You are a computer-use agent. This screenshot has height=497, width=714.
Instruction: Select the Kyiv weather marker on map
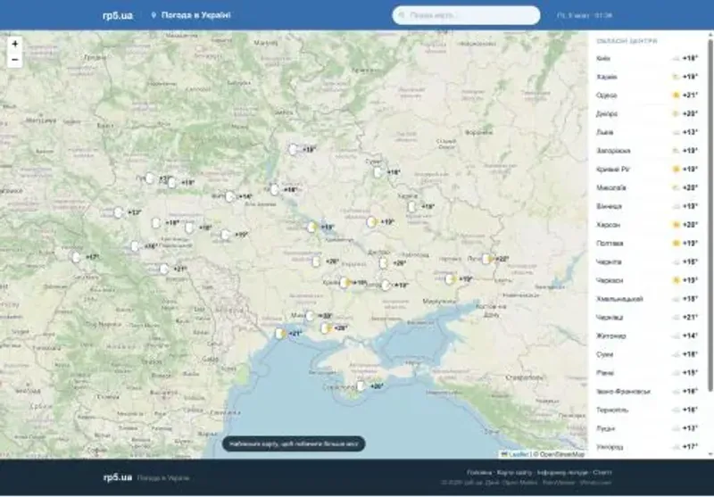pos(282,190)
